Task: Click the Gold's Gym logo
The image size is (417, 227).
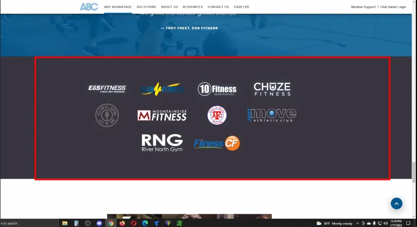Action: 107,115
